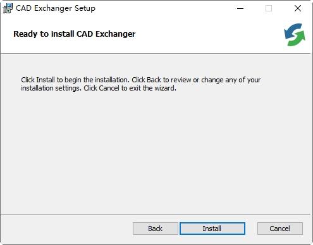Click the word "wizard" ending the instructions
This screenshot has width=313, height=245.
[164, 88]
